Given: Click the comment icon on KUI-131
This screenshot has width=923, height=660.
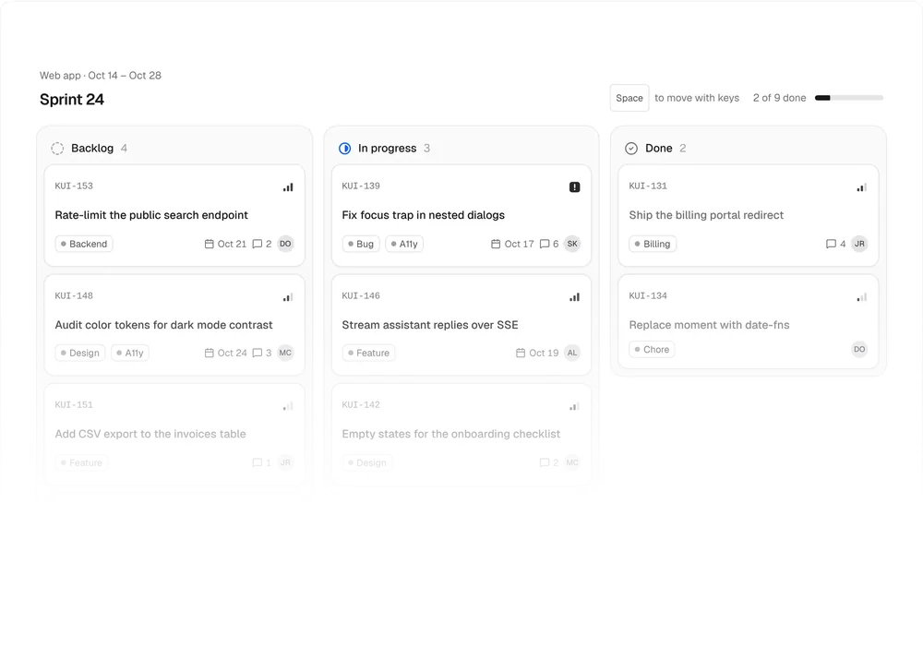Looking at the screenshot, I should (x=832, y=244).
